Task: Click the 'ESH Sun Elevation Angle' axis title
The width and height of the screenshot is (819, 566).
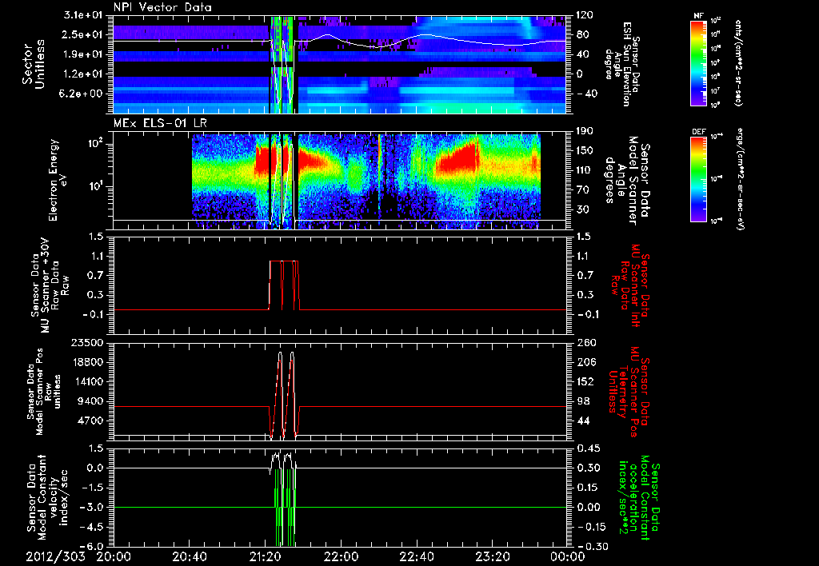Action: click(x=622, y=64)
